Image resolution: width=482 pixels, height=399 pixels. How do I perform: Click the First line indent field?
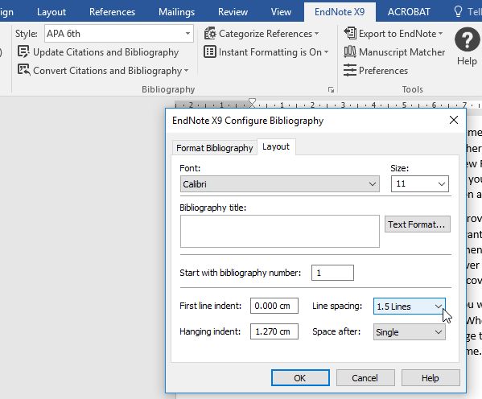(x=274, y=306)
